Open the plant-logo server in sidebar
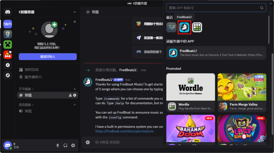 tap(8, 34)
